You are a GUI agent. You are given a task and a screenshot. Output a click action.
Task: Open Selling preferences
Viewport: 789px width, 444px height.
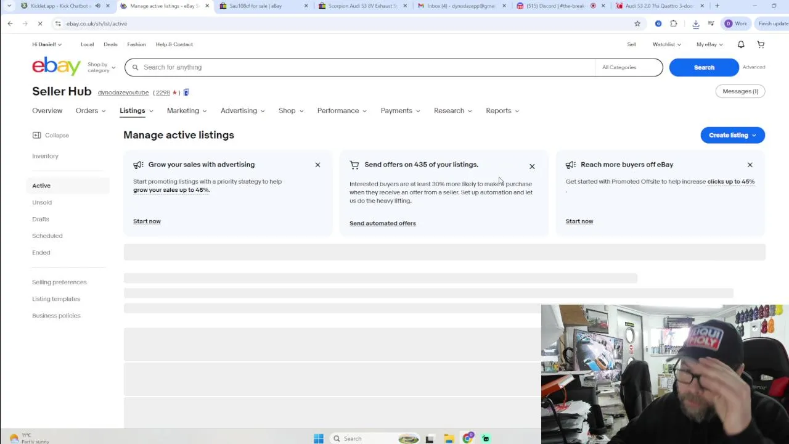click(x=59, y=282)
